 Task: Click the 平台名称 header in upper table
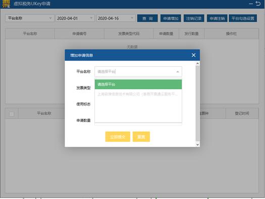pos(30,34)
